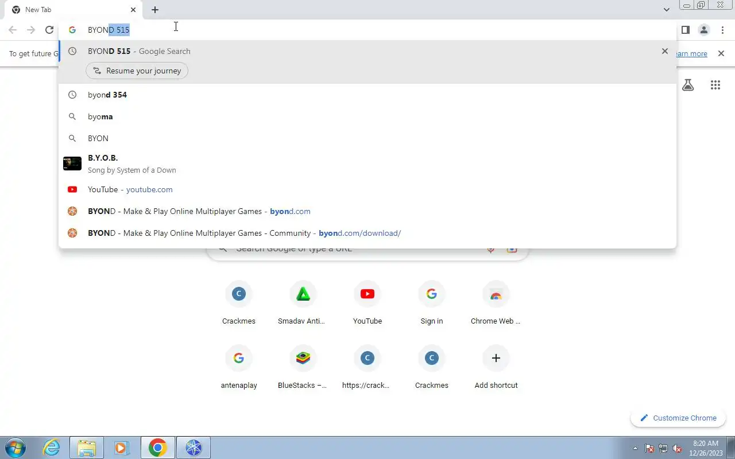Image resolution: width=735 pixels, height=459 pixels.
Task: Show hidden tray icons arrow
Action: 635,448
